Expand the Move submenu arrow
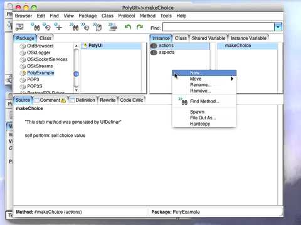 pos(232,79)
